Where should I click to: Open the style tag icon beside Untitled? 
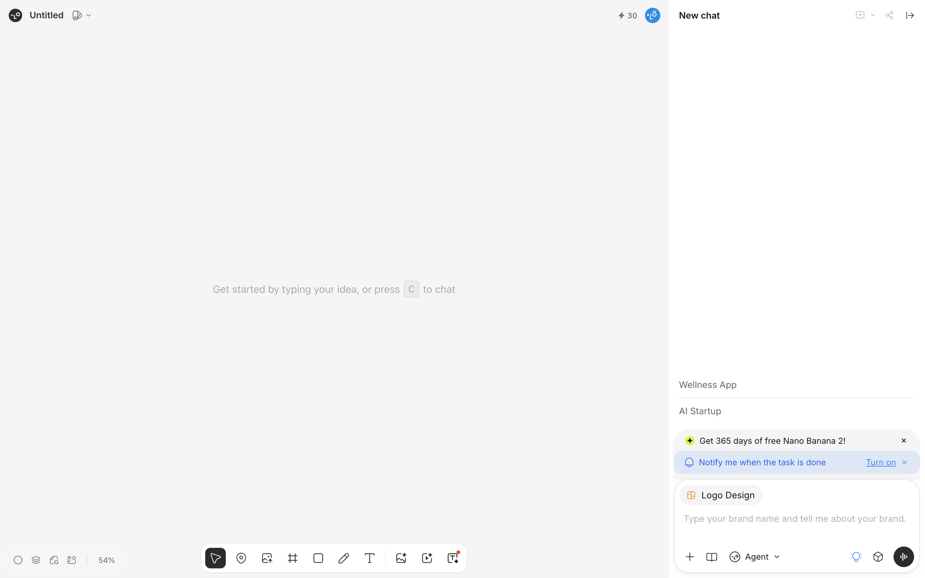click(x=77, y=15)
